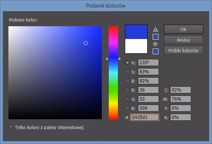Image resolution: width=212 pixels, height=144 pixels.
Task: Select the S (saturation) radio button
Action: [127, 72]
